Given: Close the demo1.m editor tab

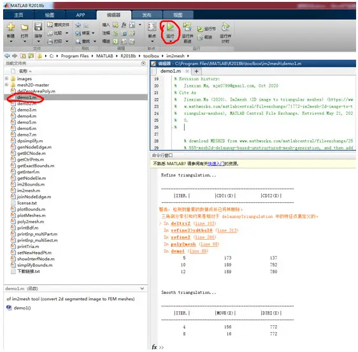Looking at the screenshot, I should pyautogui.click(x=187, y=71).
